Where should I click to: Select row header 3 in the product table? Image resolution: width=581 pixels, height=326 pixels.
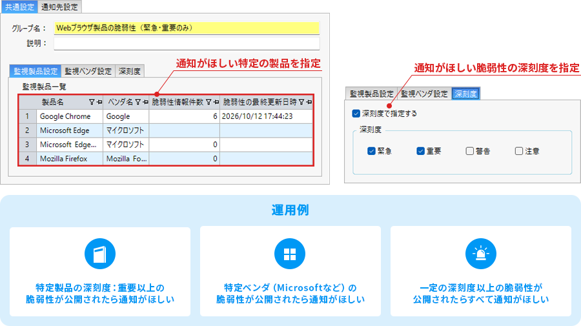(x=27, y=145)
